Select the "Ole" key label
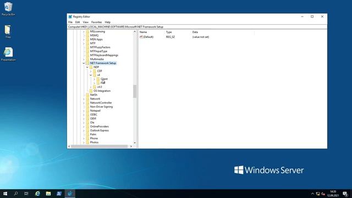 coord(92,123)
